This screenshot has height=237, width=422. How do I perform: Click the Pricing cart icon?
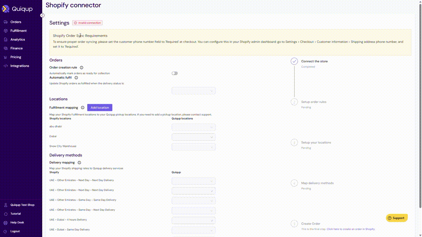5,57
